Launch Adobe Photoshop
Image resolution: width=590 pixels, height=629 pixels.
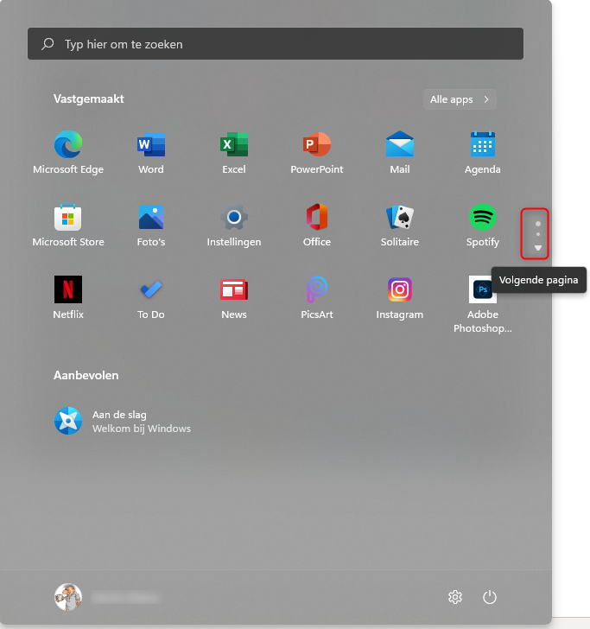[x=483, y=304]
